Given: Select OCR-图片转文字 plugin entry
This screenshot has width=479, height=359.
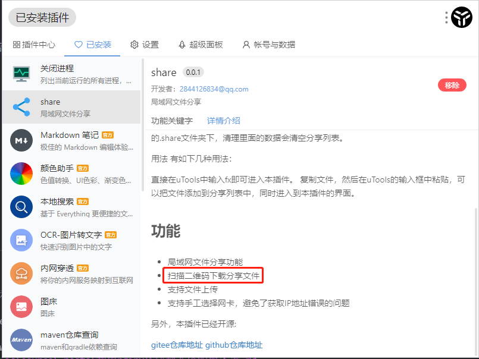Looking at the screenshot, I should pyautogui.click(x=71, y=240).
